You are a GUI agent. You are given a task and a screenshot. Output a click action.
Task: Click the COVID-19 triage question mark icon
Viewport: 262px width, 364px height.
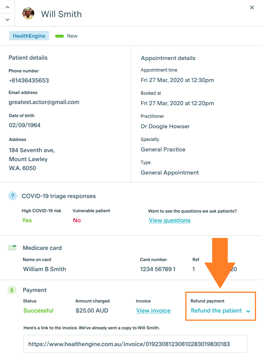click(13, 196)
